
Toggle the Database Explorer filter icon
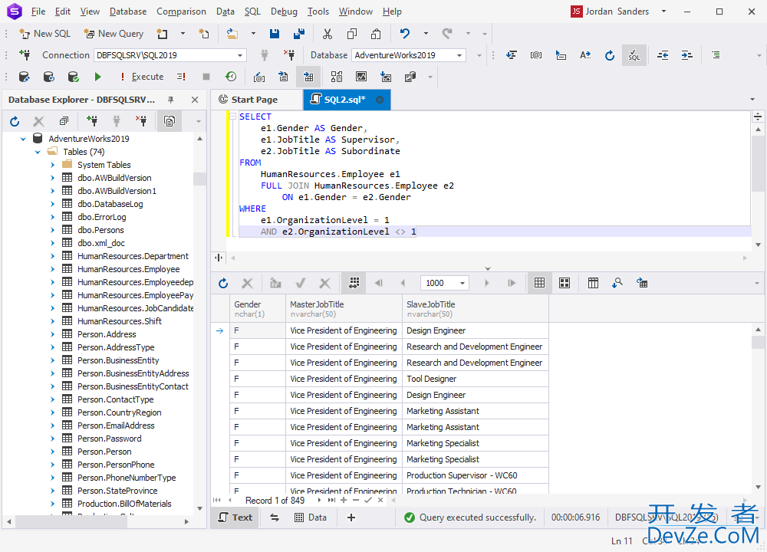(170, 121)
